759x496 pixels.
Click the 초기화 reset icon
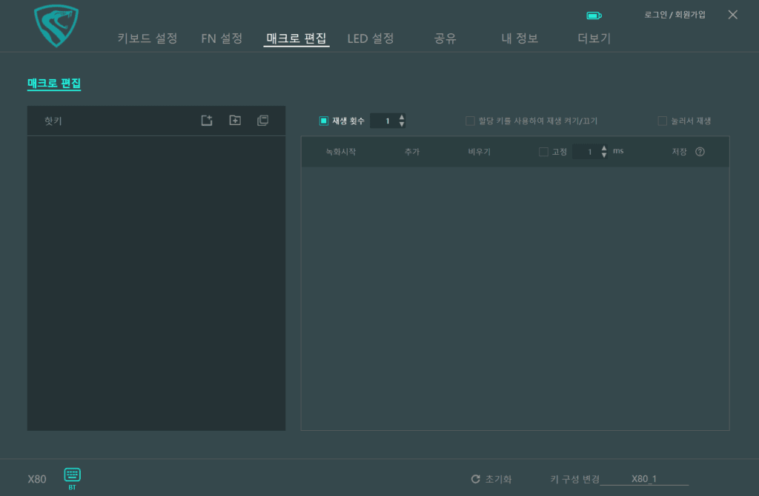tap(475, 479)
